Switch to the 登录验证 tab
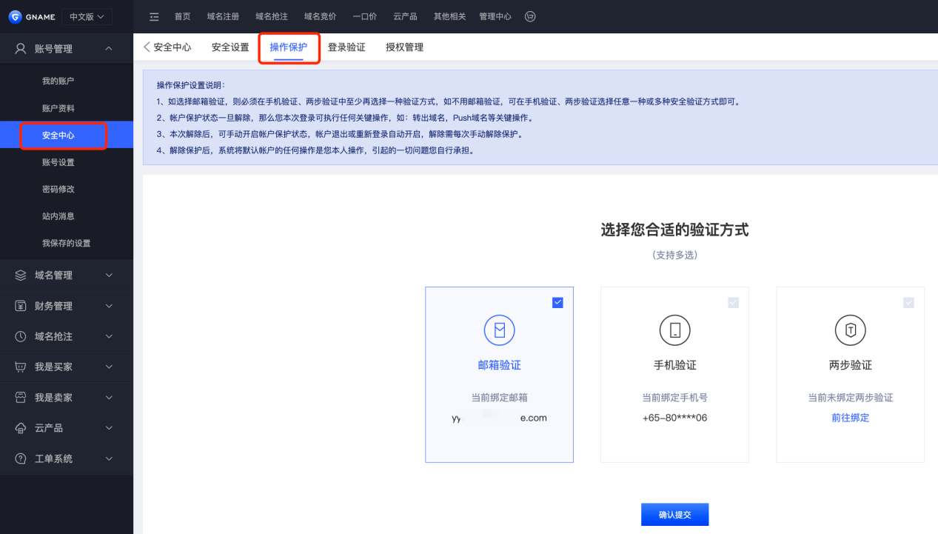Screen dimensions: 938x534 click(x=346, y=47)
